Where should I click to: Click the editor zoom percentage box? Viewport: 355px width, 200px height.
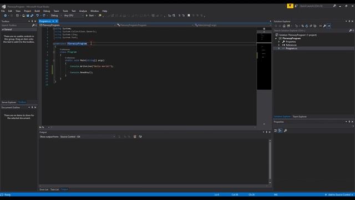(44, 127)
